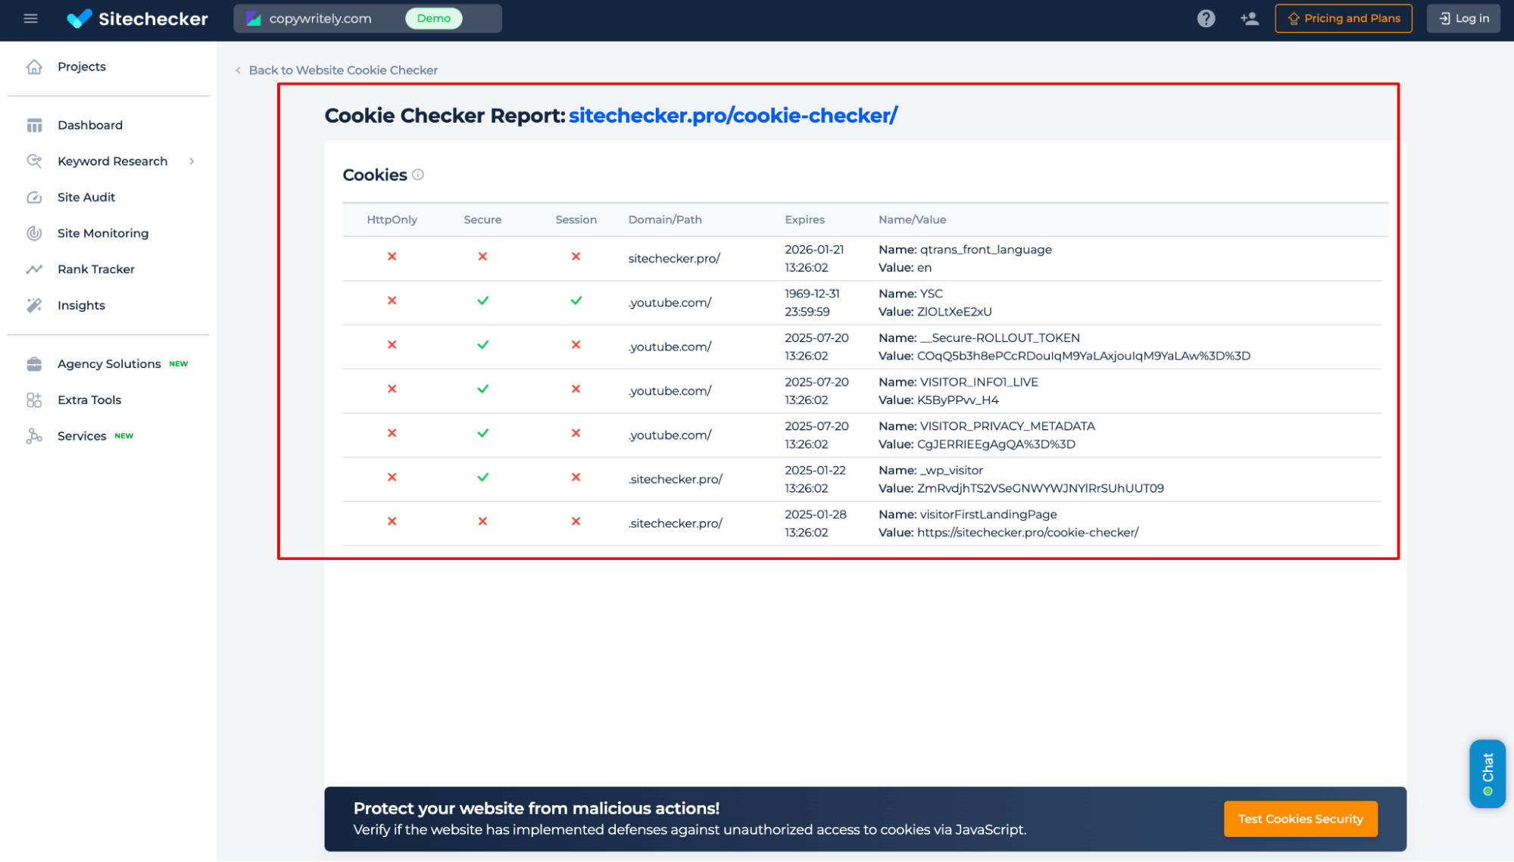The width and height of the screenshot is (1514, 862).
Task: Click Value: K5ByPPvv_H4 text
Action: tap(938, 400)
